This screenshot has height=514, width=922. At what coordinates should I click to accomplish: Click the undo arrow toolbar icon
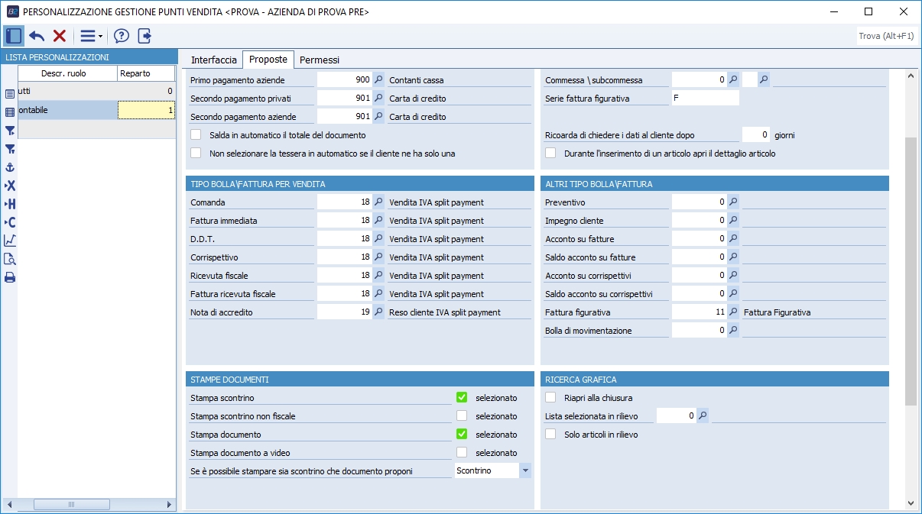[x=37, y=36]
